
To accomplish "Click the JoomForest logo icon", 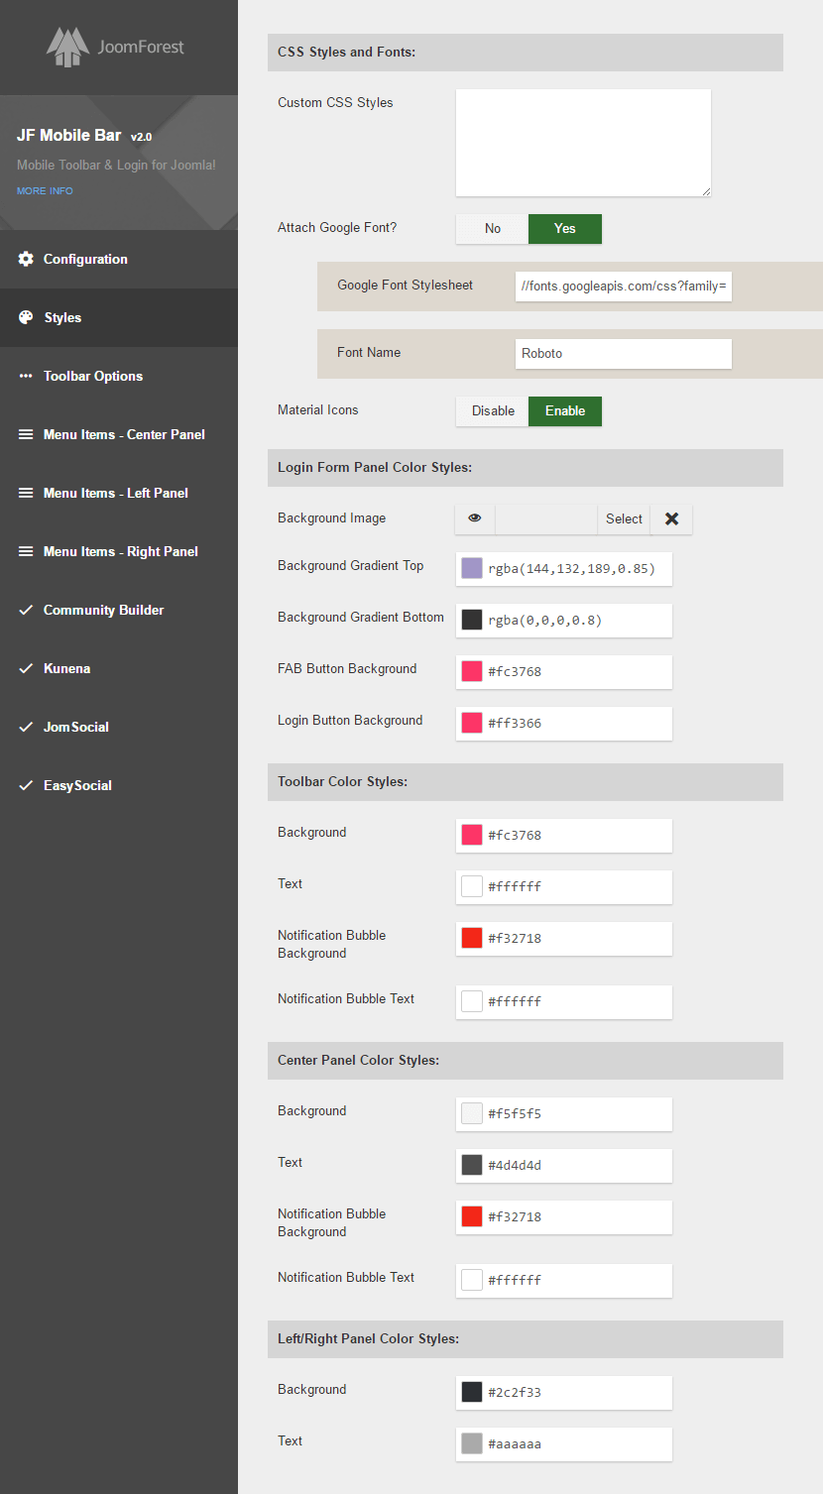I will pos(67,48).
